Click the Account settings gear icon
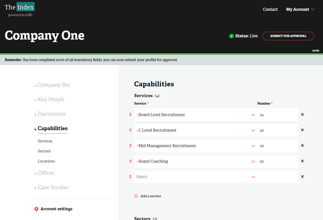The width and height of the screenshot is (323, 220). (36, 209)
